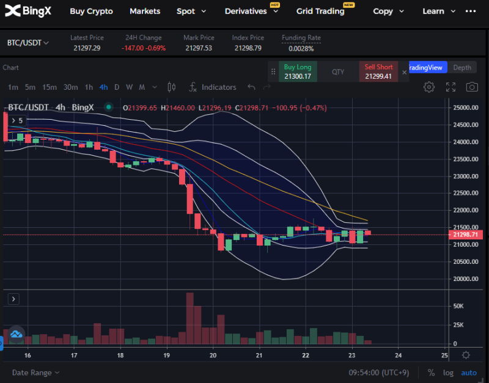This screenshot has height=383, width=489.
Task: Select the 1h timeframe
Action: tap(89, 87)
